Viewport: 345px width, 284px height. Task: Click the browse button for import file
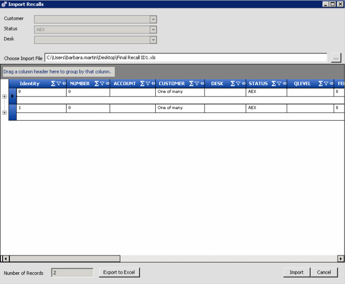(x=336, y=58)
